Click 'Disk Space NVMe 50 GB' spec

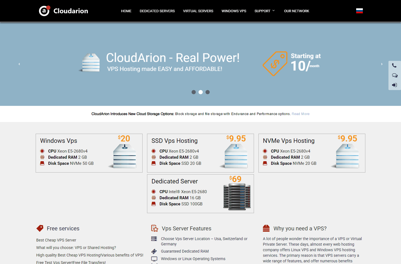(71, 163)
